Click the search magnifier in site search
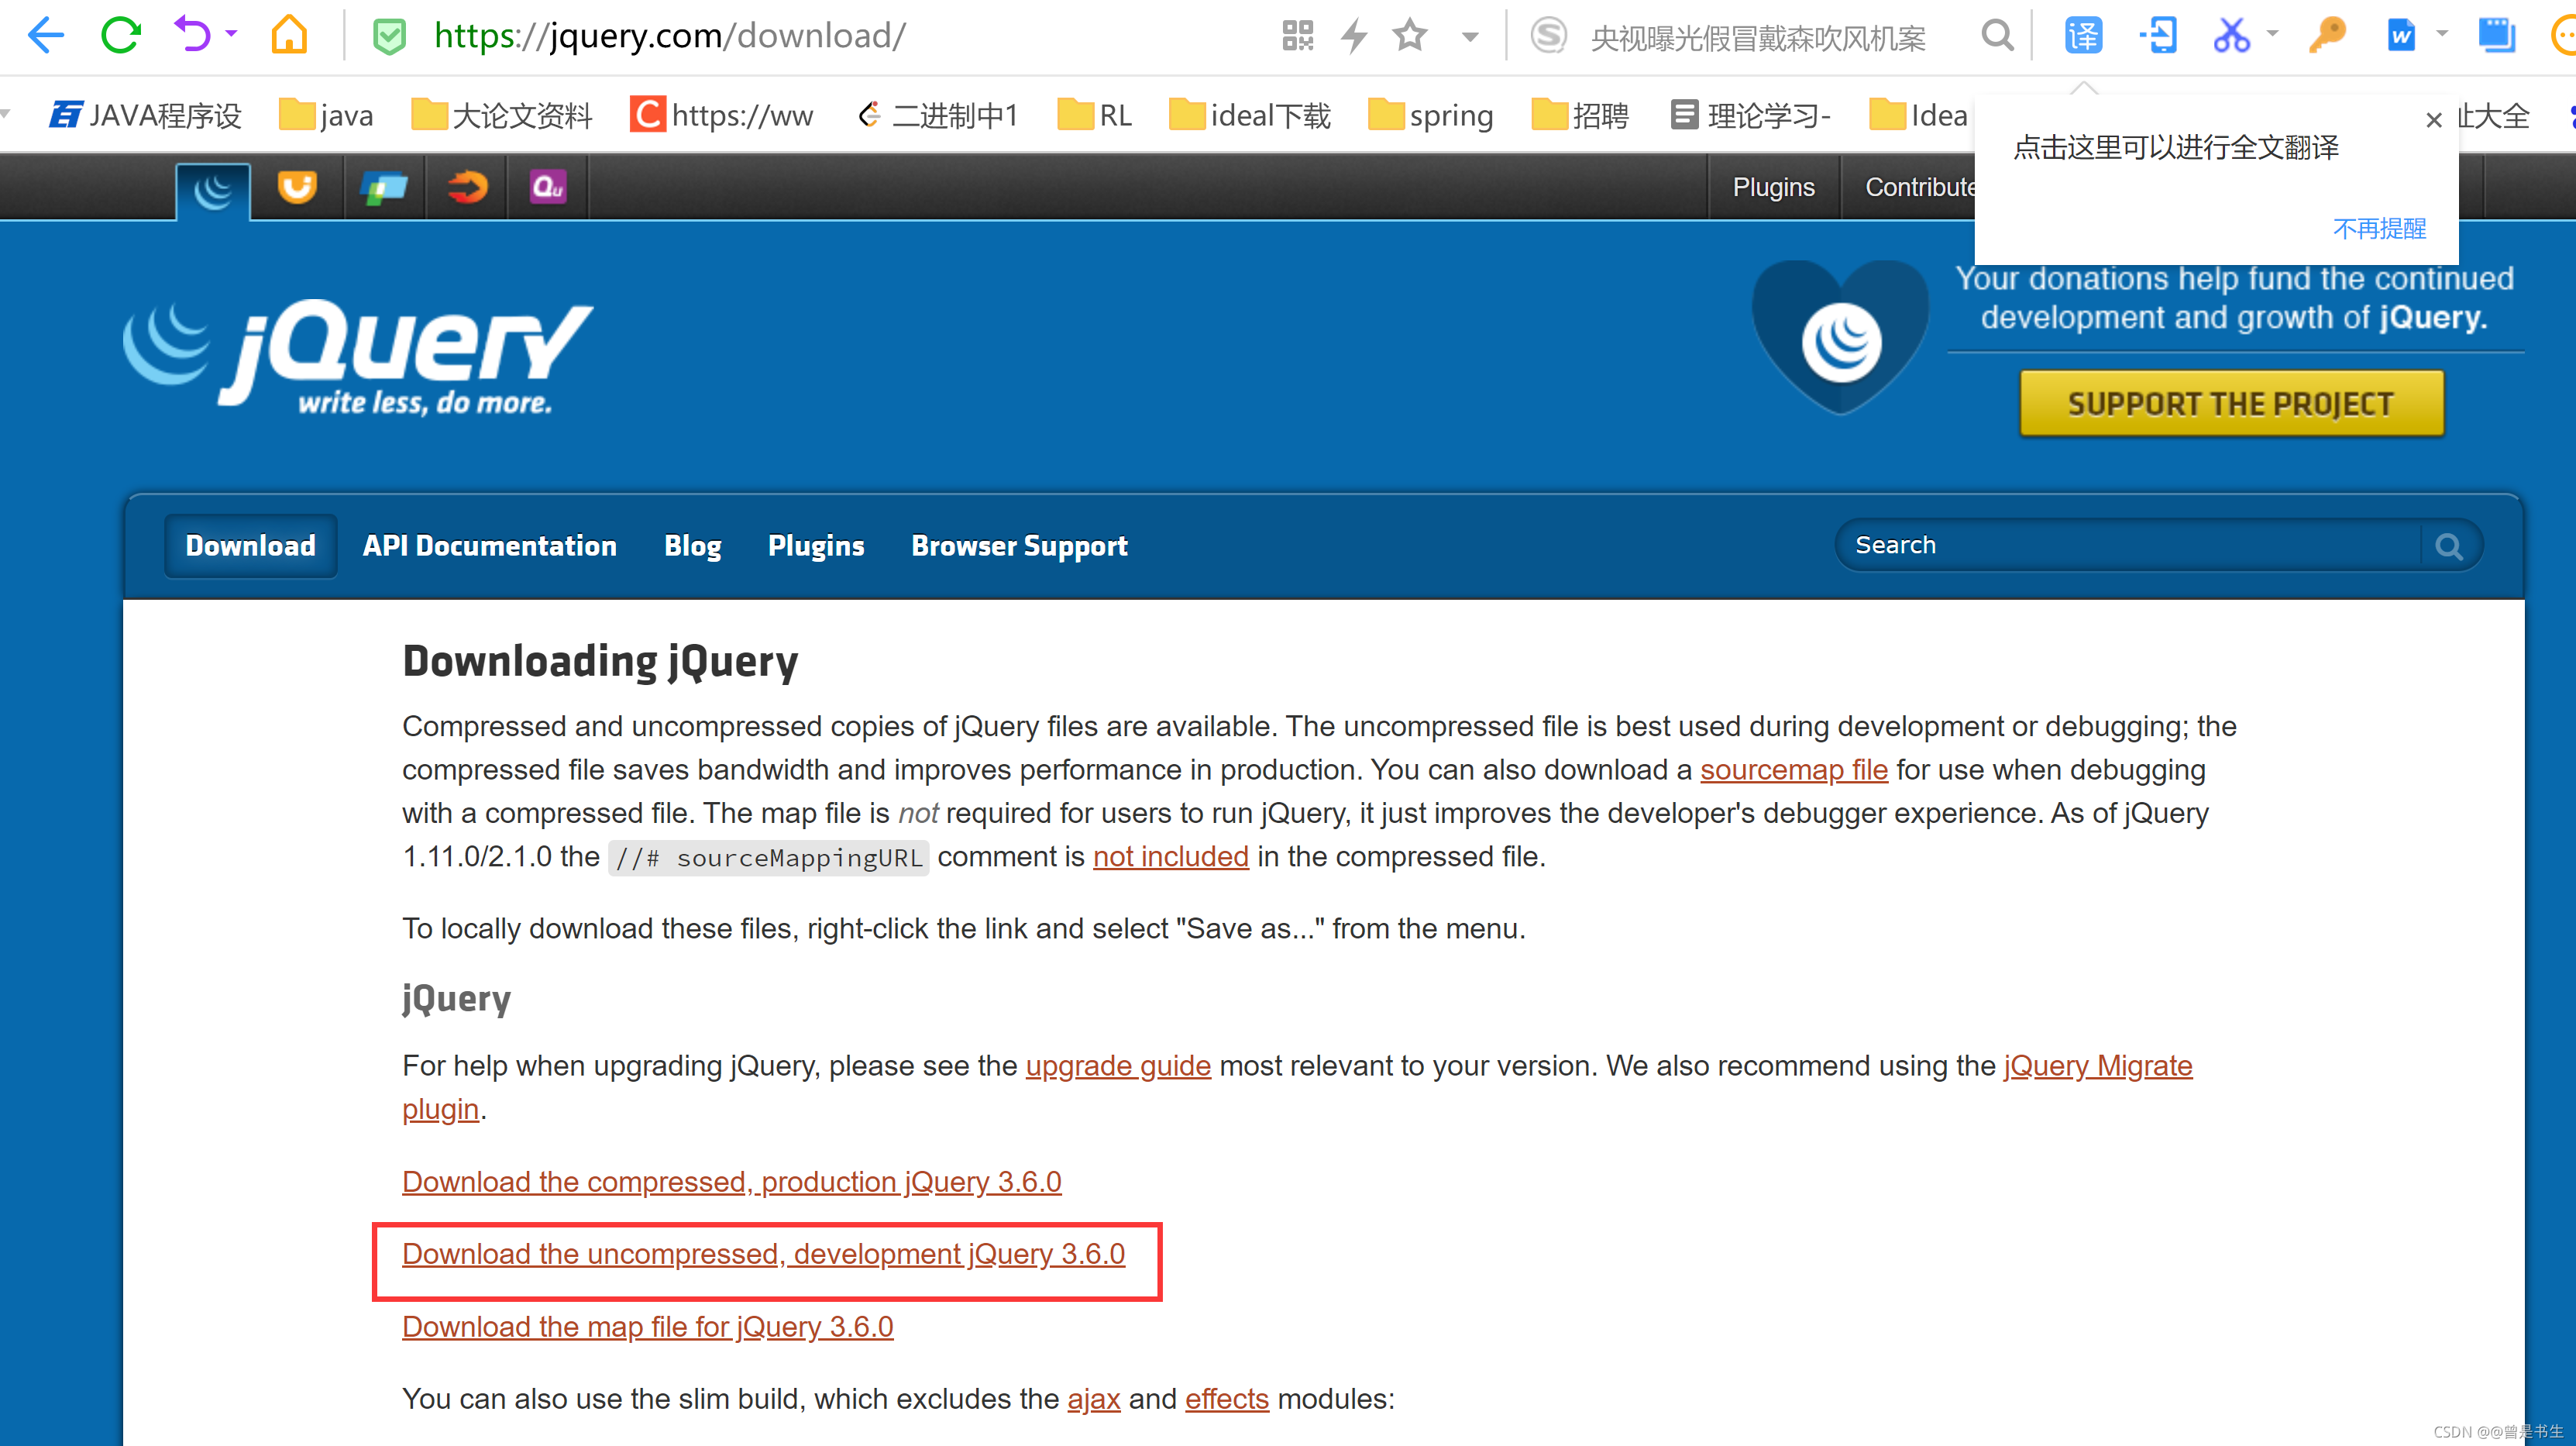 [2448, 546]
